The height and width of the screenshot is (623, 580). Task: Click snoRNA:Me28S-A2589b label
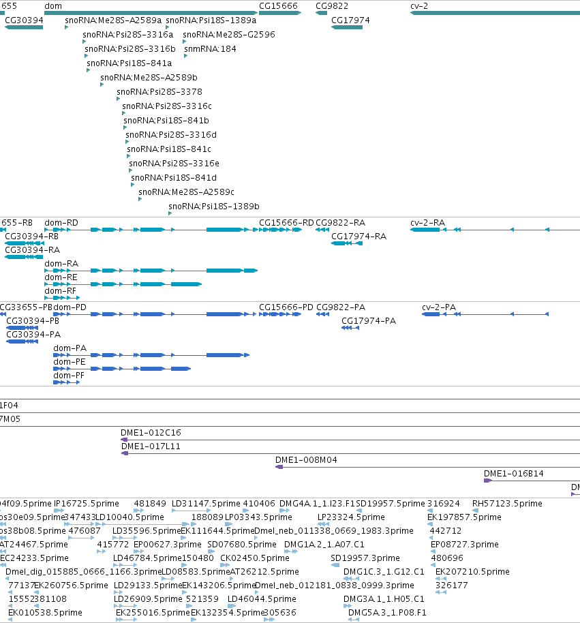click(x=149, y=78)
